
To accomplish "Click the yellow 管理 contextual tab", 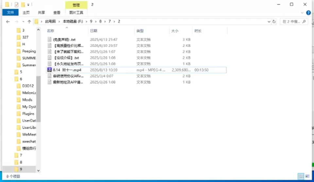I will pos(76,5).
